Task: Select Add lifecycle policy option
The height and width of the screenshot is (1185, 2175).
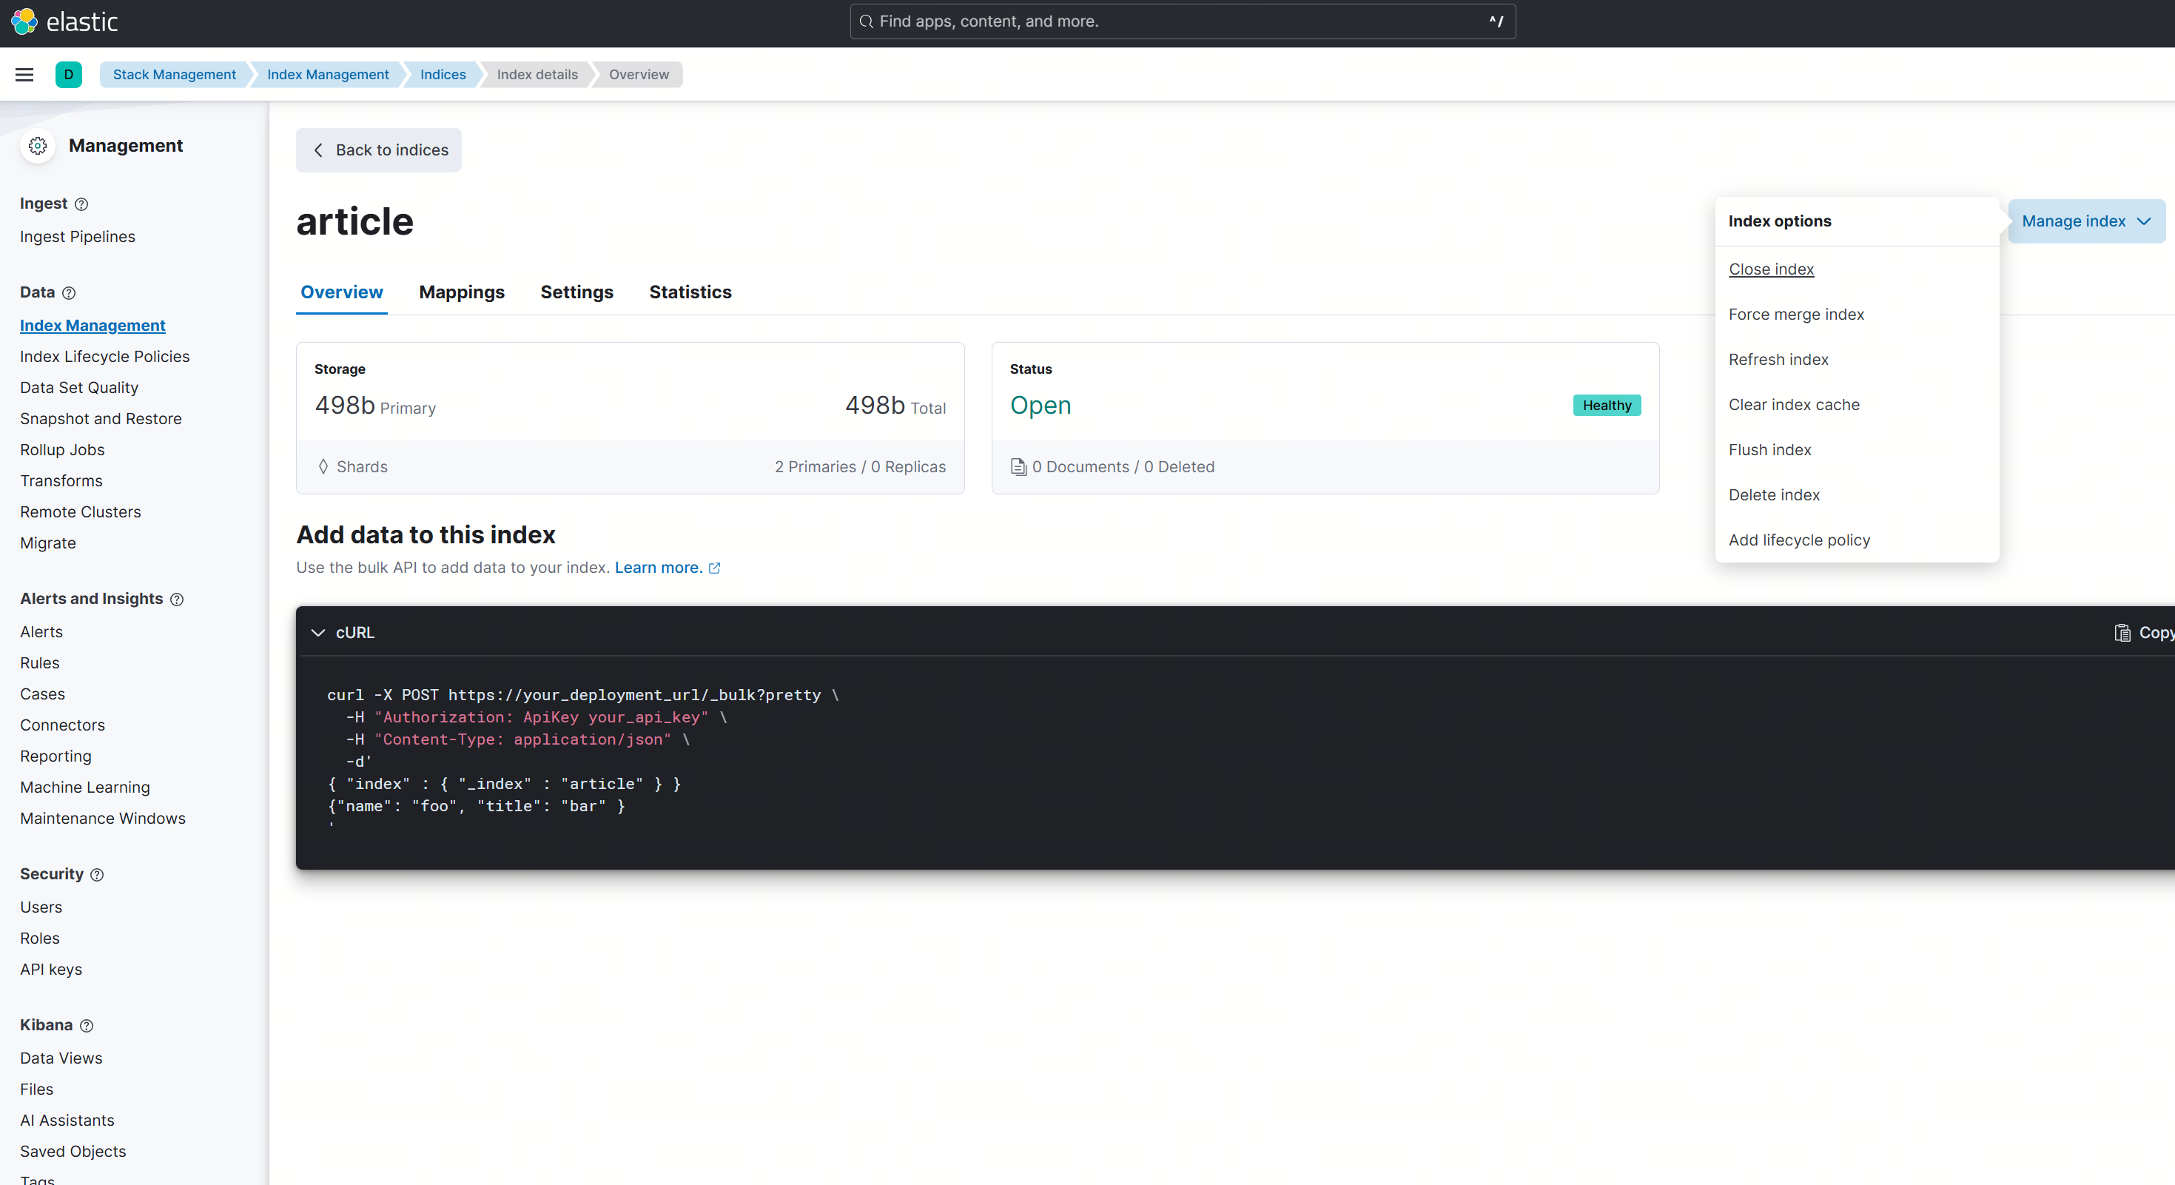Action: (x=1799, y=540)
